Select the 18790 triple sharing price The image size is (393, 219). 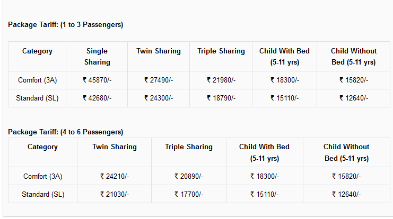coord(221,98)
